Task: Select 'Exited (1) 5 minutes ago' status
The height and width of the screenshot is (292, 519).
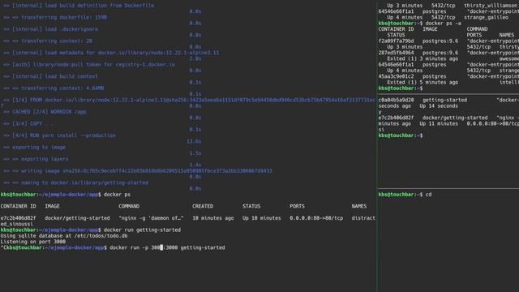Action: point(422,83)
